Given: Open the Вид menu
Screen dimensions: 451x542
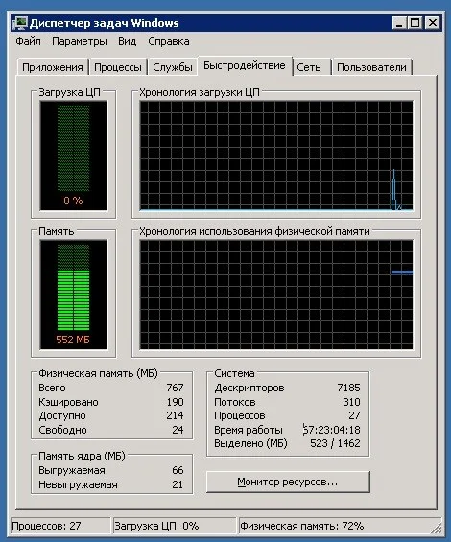Looking at the screenshot, I should 127,41.
